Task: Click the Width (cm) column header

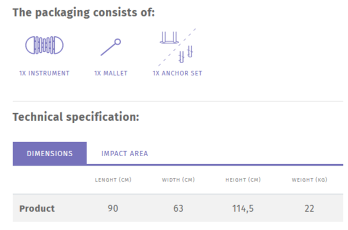Action: (178, 180)
